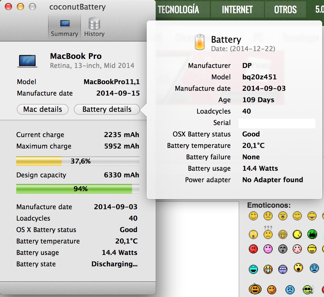Insert the yellow laughing emoticon next to the blushing one
The width and height of the screenshot is (324, 297).
pos(312,249)
